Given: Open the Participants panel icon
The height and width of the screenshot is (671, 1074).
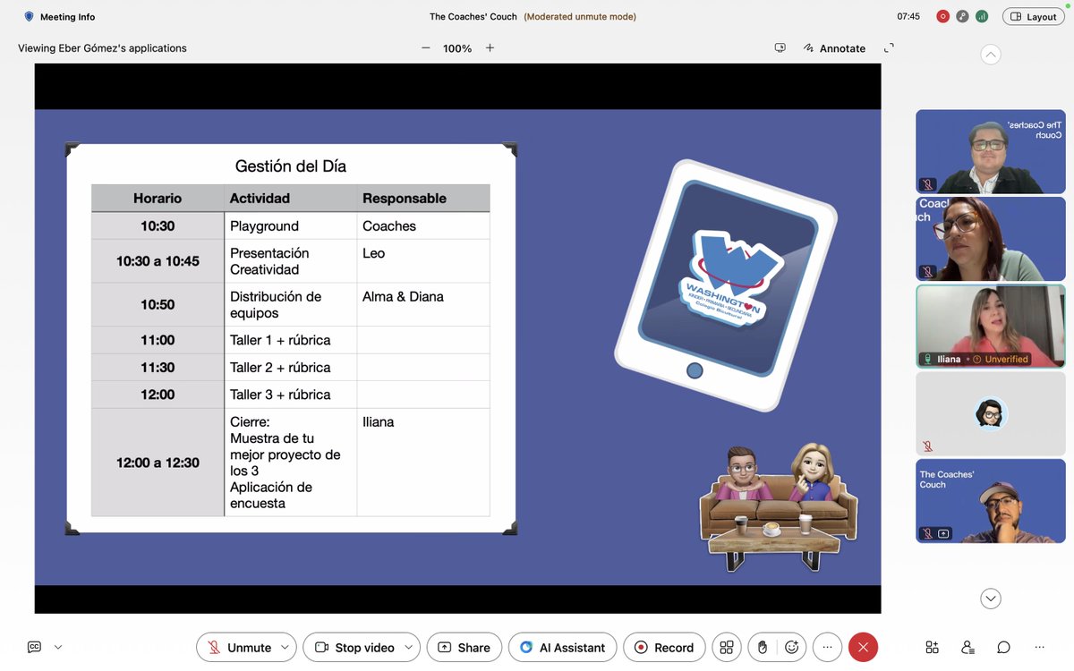Looking at the screenshot, I should (x=967, y=647).
